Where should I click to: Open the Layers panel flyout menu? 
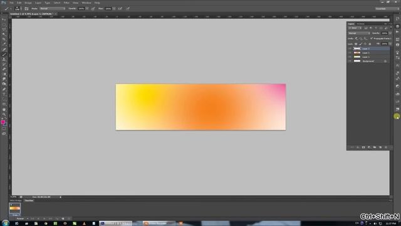[390, 24]
